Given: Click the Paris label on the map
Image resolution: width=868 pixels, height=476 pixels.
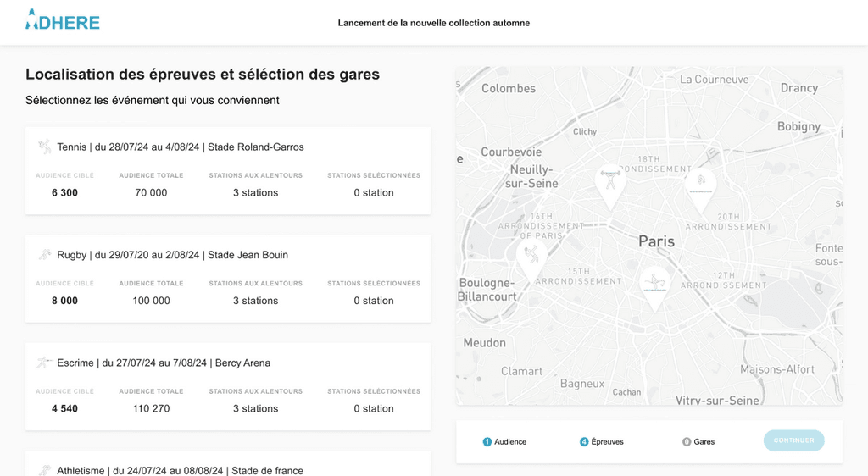Looking at the screenshot, I should coord(656,241).
